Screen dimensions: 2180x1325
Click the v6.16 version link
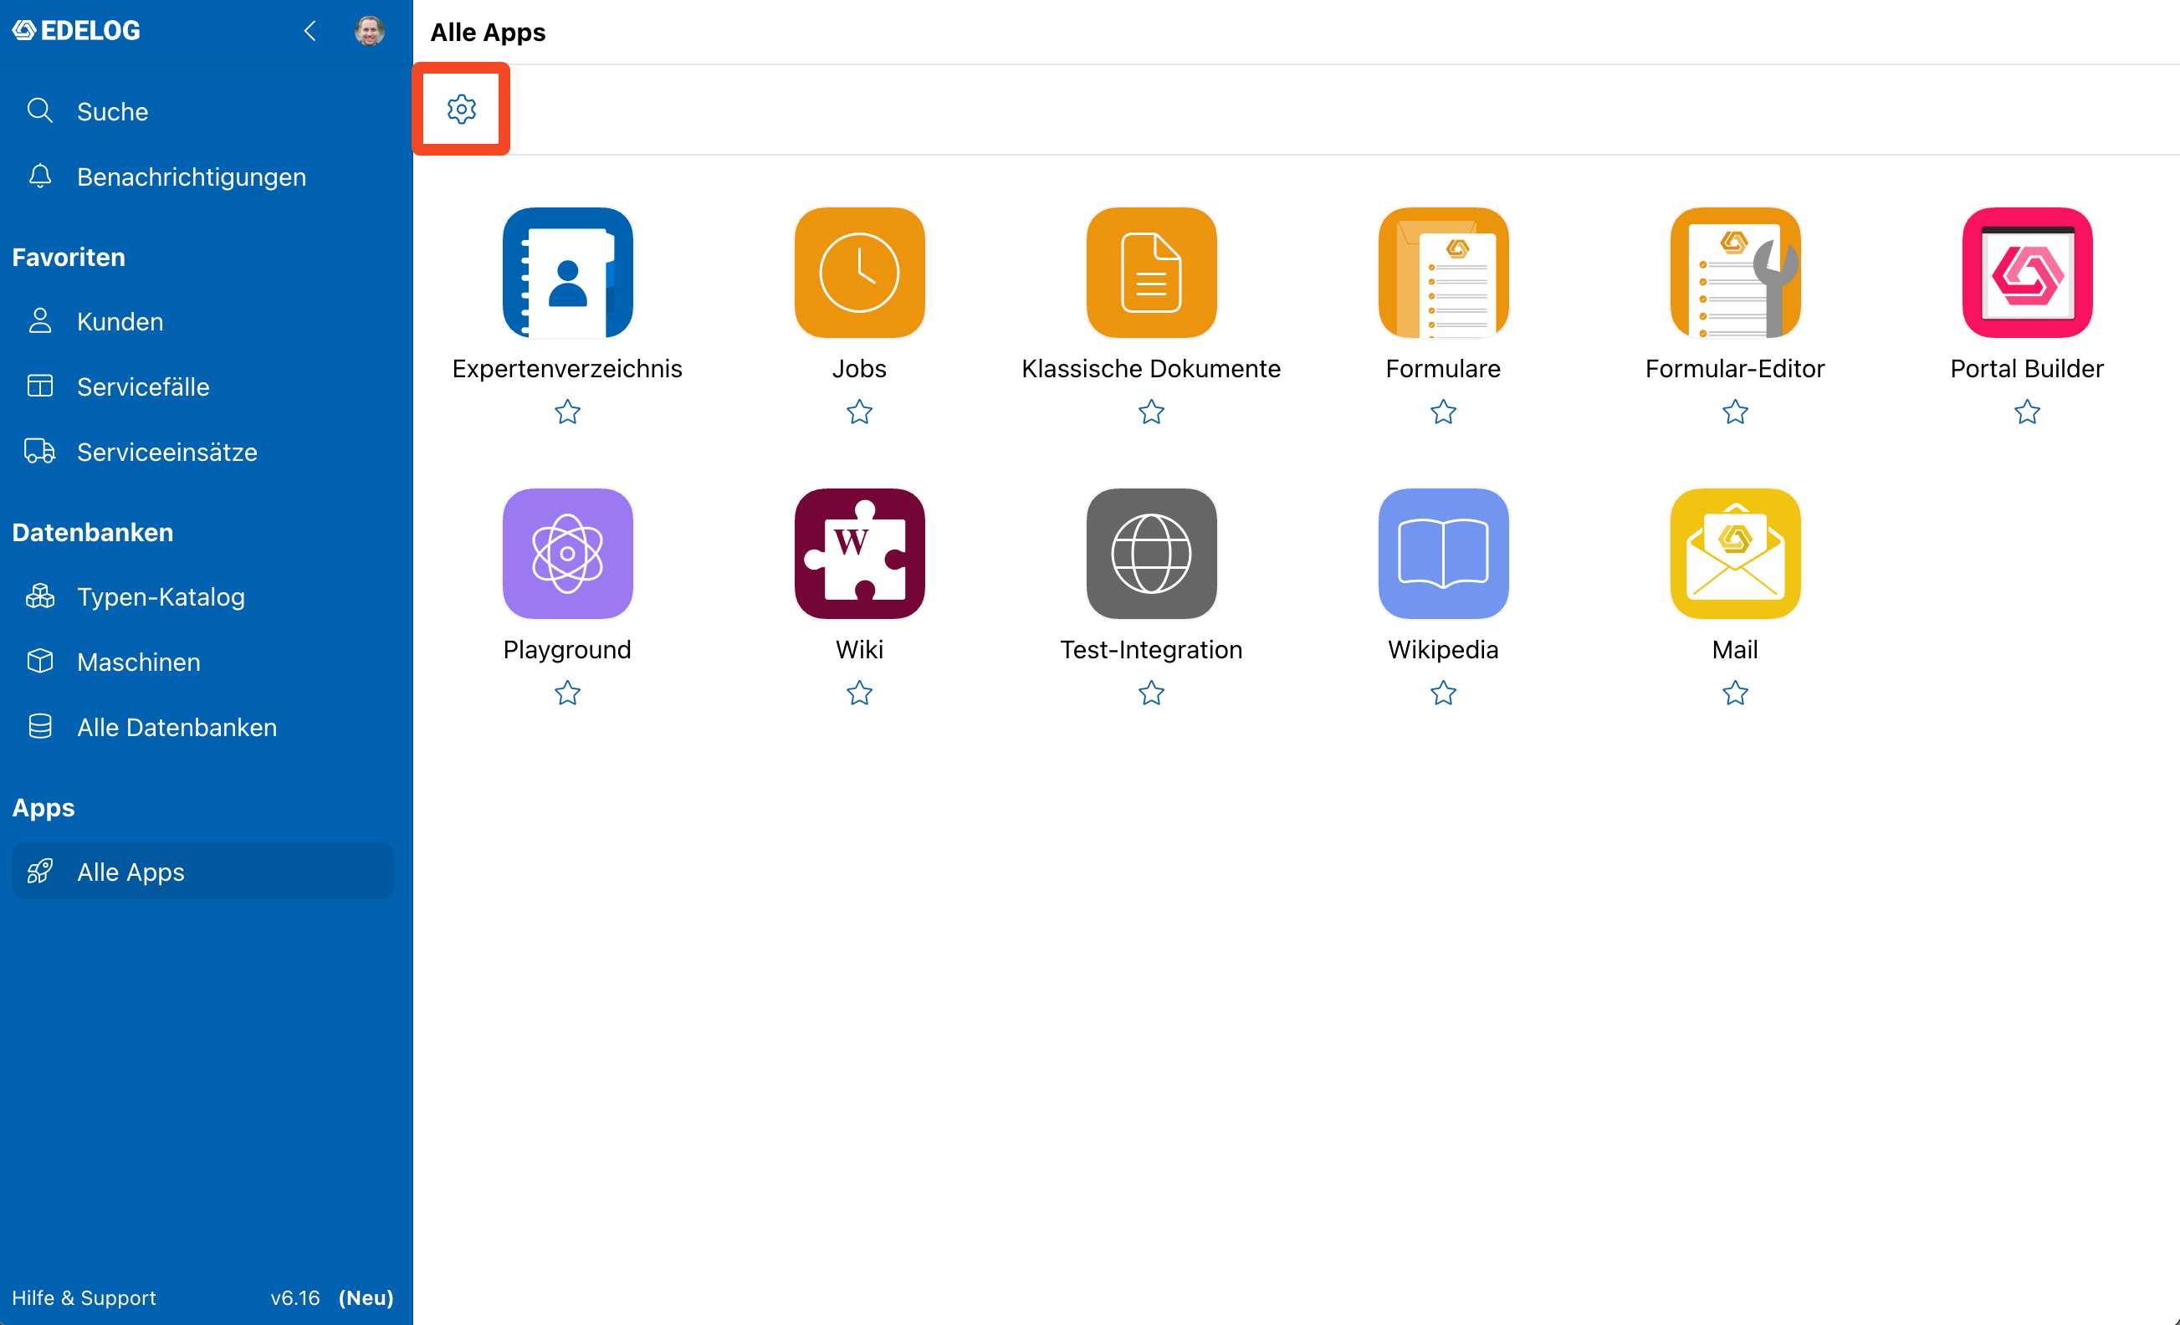(294, 1297)
